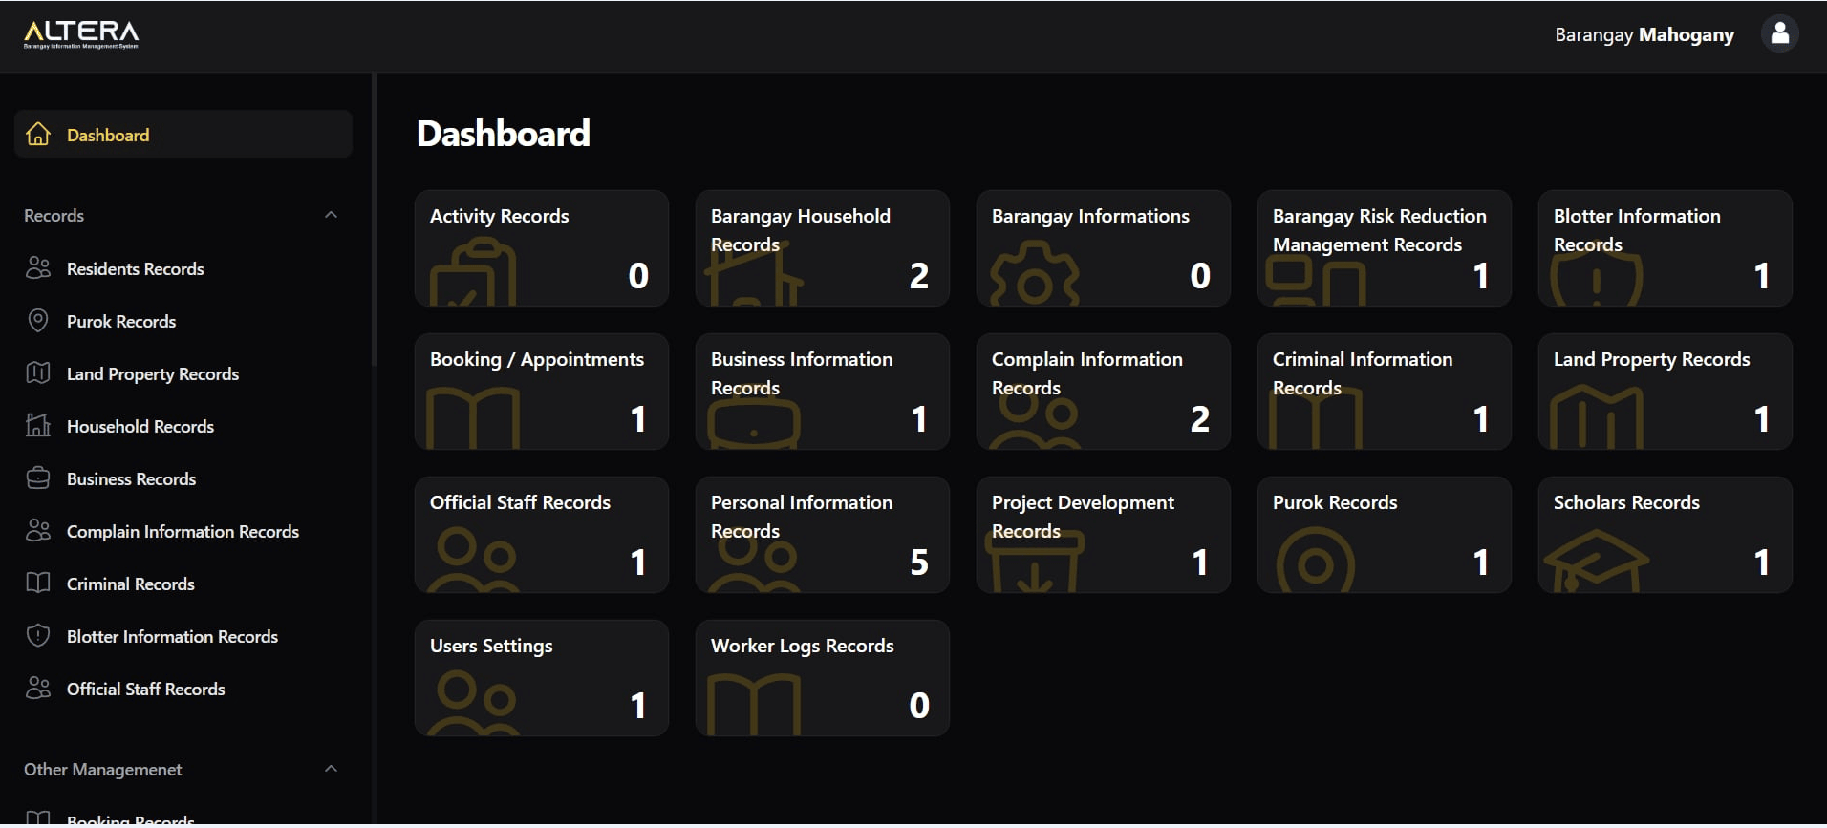Viewport: 1827px width, 828px height.
Task: Click the Dashboard home icon
Action: coord(38,135)
